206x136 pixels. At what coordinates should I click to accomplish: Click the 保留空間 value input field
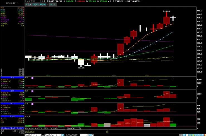coord(83,135)
